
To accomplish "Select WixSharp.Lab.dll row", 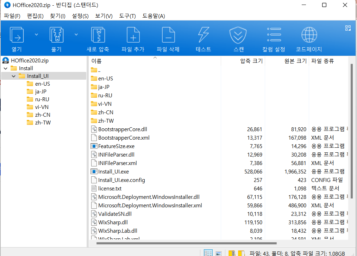I will [219, 231].
